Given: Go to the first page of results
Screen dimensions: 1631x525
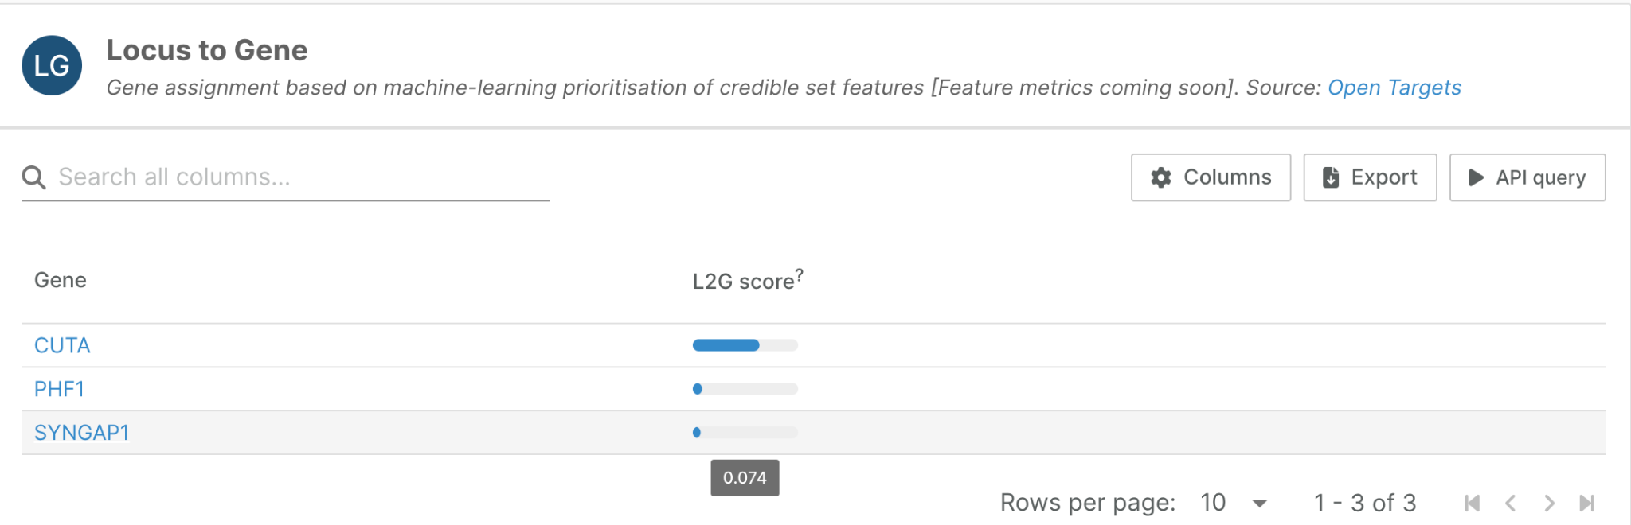Looking at the screenshot, I should click(x=1472, y=503).
